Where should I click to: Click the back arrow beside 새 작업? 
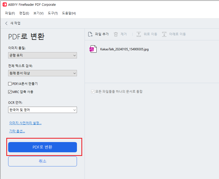(6, 23)
